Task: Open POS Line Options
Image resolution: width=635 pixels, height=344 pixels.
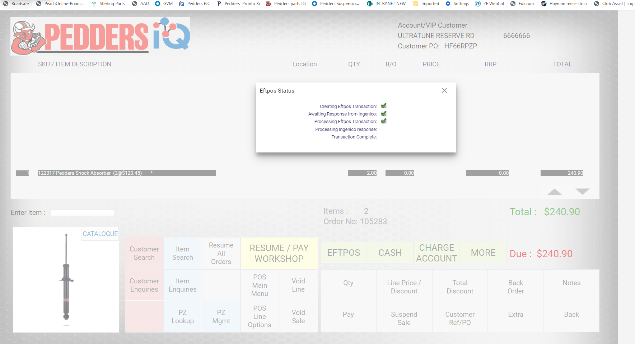Action: tap(260, 317)
